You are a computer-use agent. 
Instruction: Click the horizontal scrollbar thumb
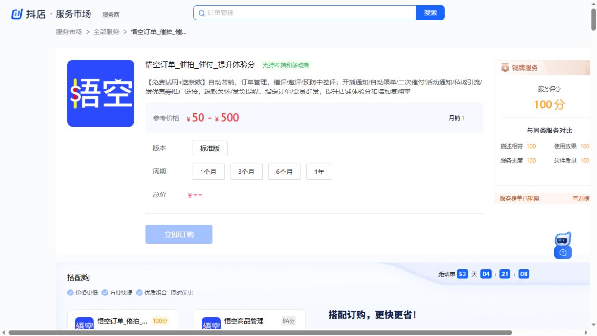coord(260,332)
